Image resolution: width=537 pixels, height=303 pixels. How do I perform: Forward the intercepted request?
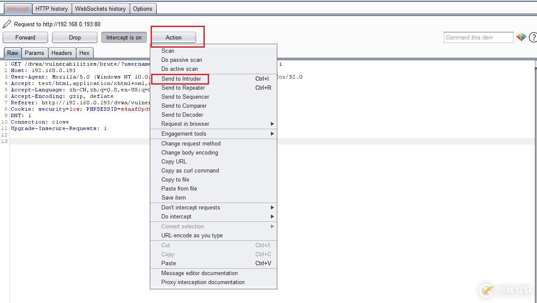[25, 37]
